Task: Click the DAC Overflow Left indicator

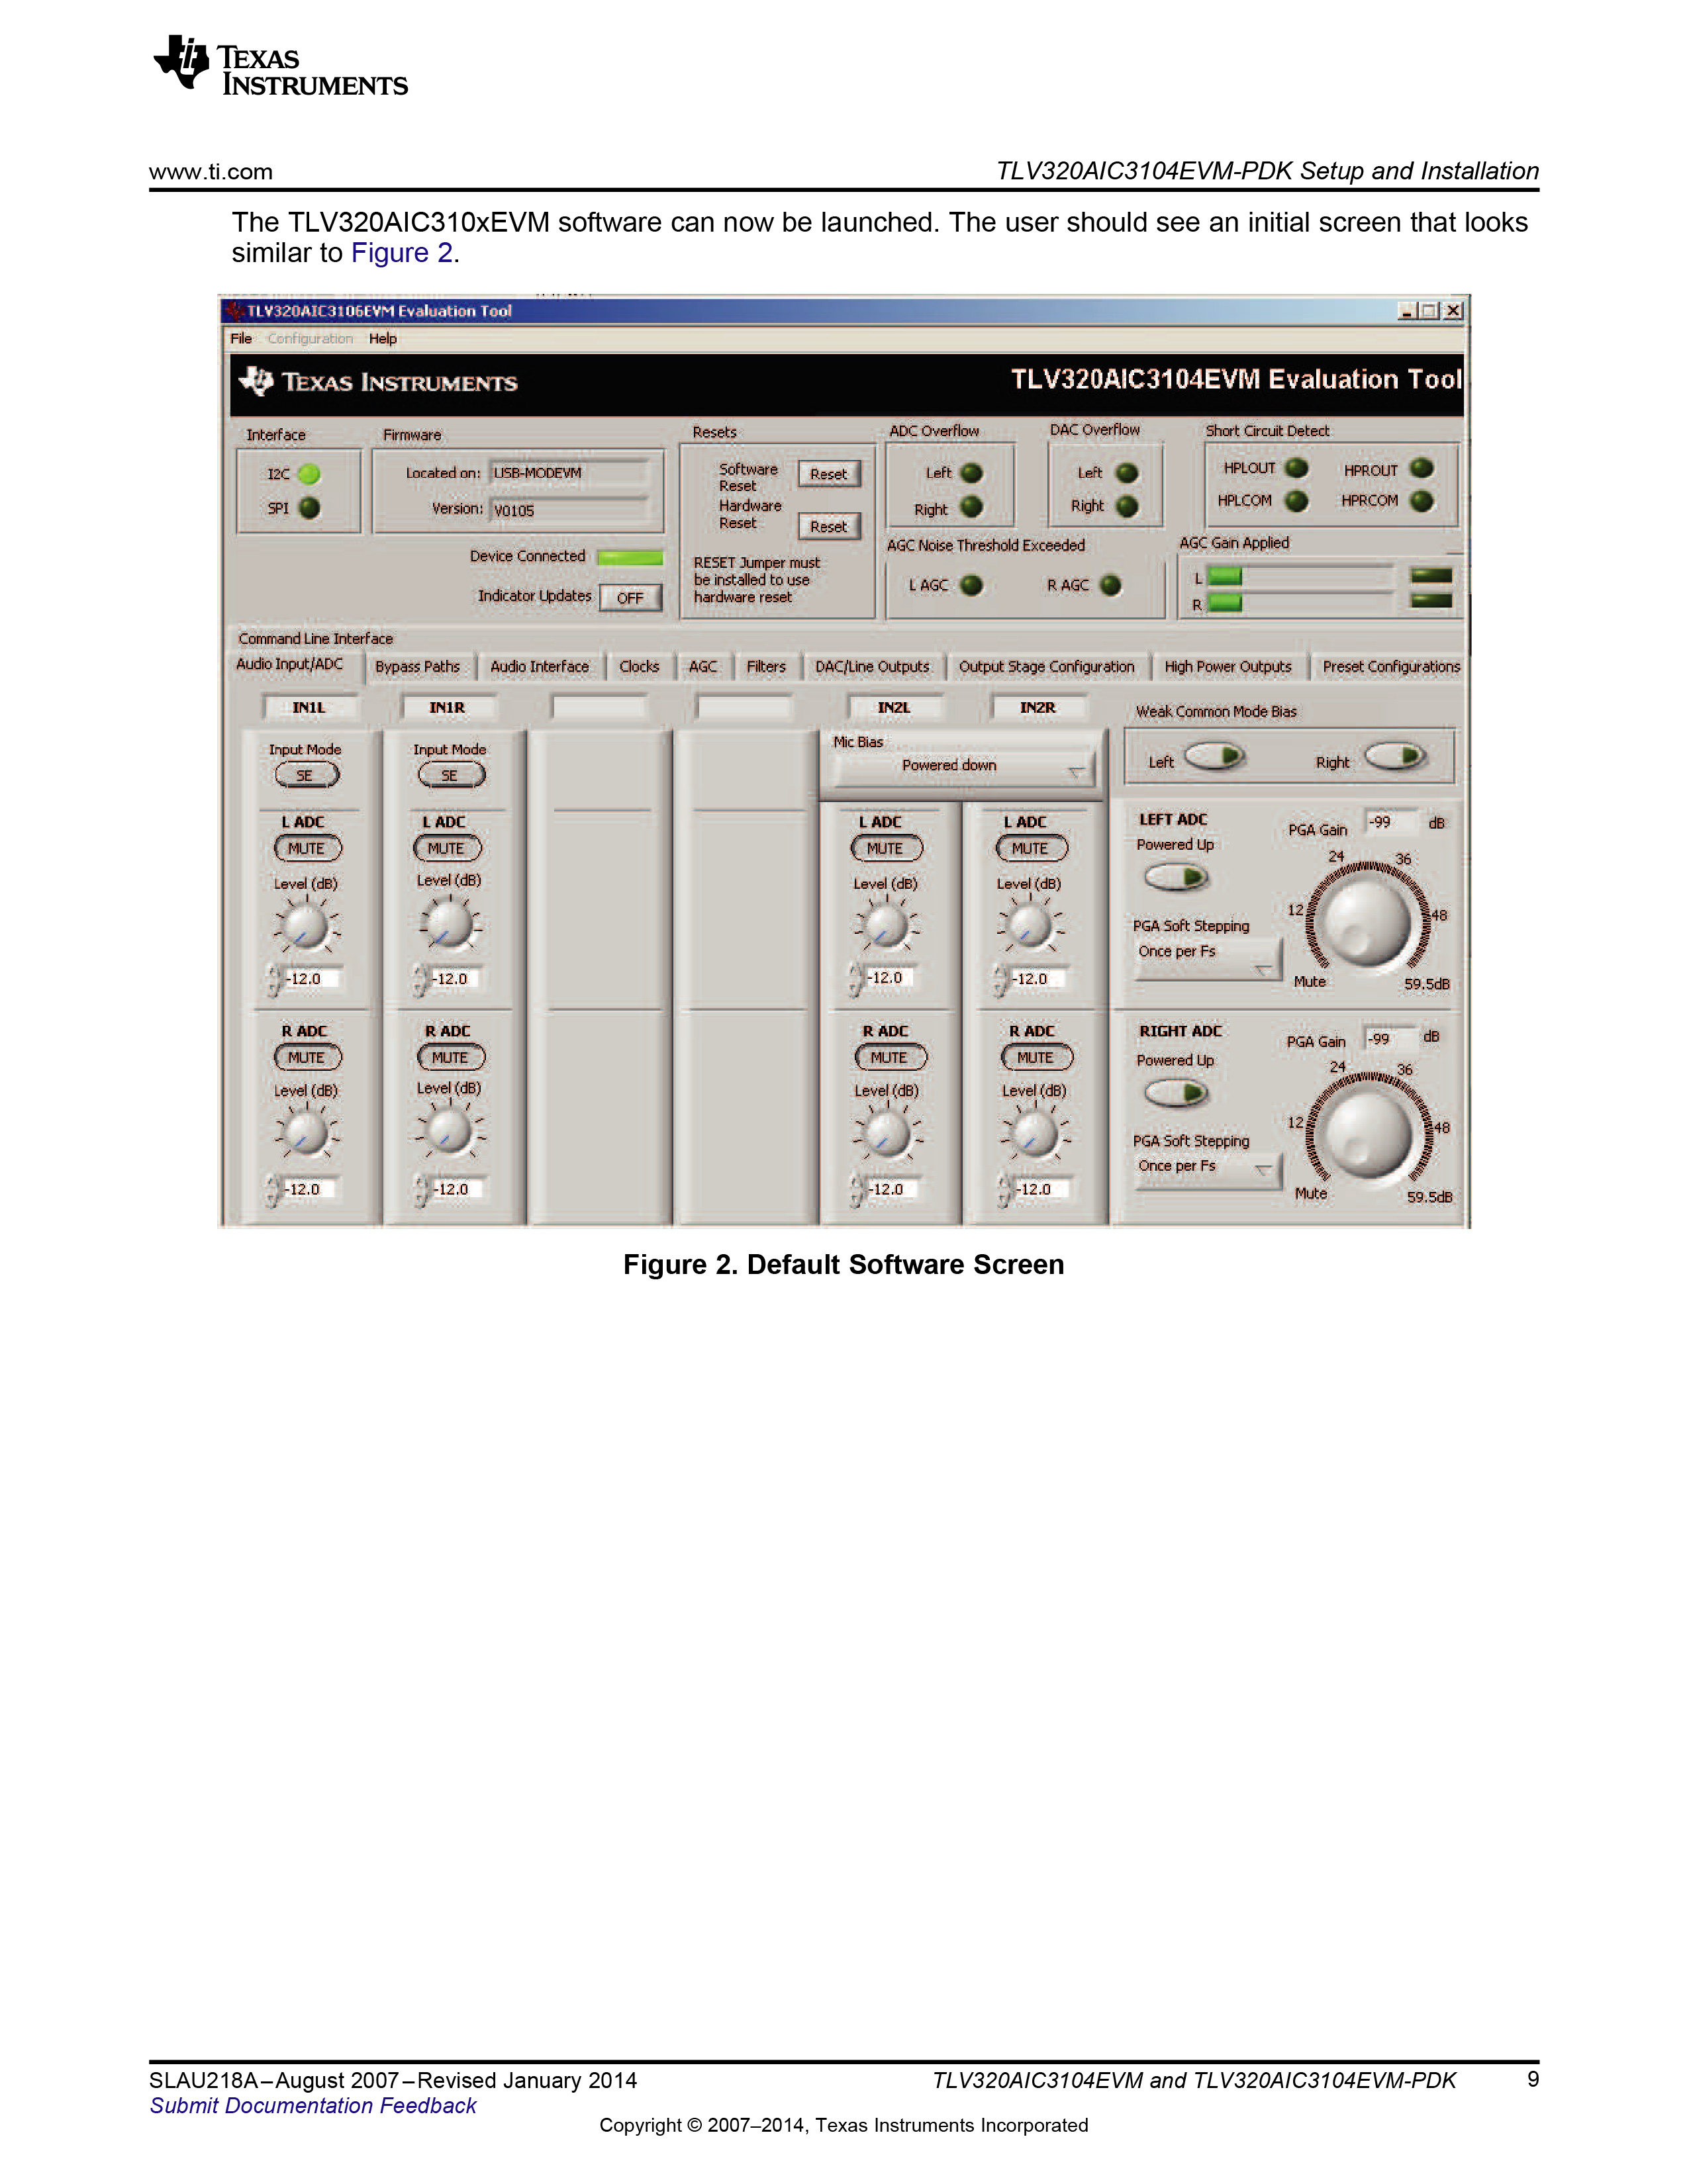Action: (1127, 473)
